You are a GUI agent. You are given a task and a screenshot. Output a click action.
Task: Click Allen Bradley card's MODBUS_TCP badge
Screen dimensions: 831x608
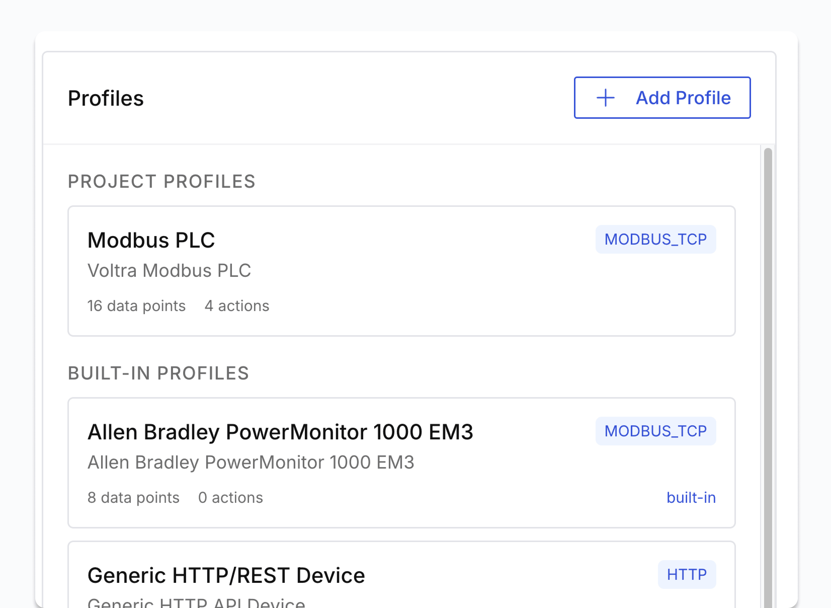tap(655, 431)
